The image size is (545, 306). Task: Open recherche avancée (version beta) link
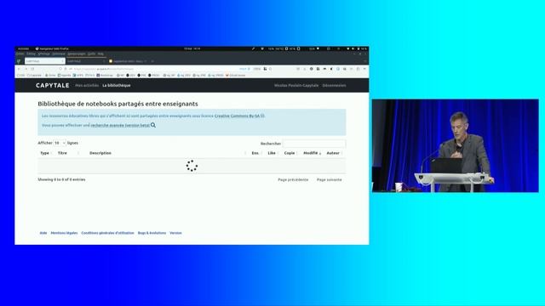120,125
